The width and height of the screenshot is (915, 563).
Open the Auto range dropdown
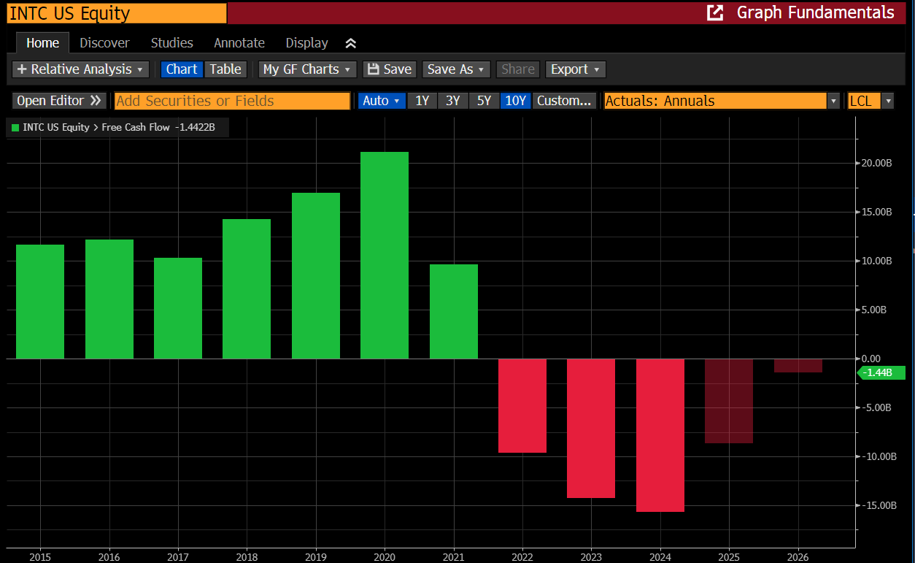pos(382,101)
